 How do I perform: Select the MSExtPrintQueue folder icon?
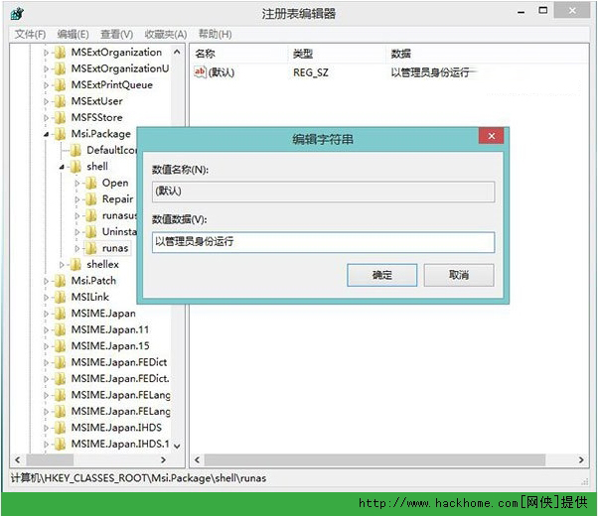[60, 85]
